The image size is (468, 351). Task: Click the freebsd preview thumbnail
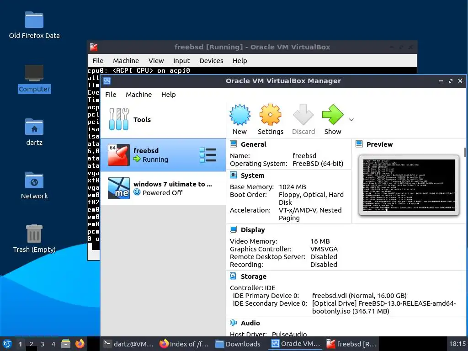pos(409,186)
